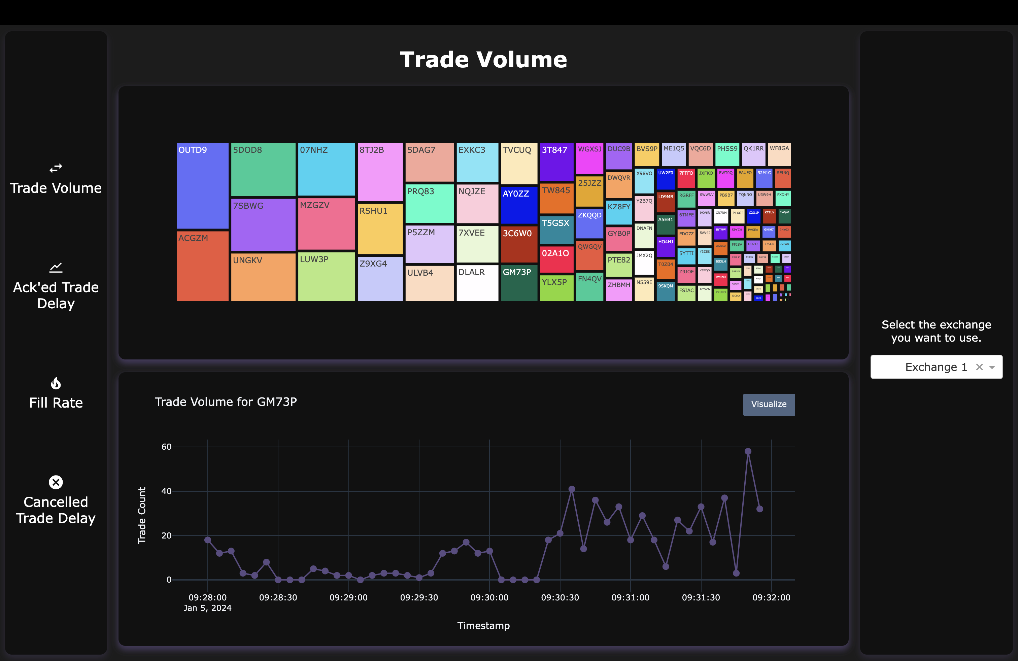This screenshot has width=1018, height=661.
Task: Expand the exchange dropdown arrow
Action: click(992, 367)
